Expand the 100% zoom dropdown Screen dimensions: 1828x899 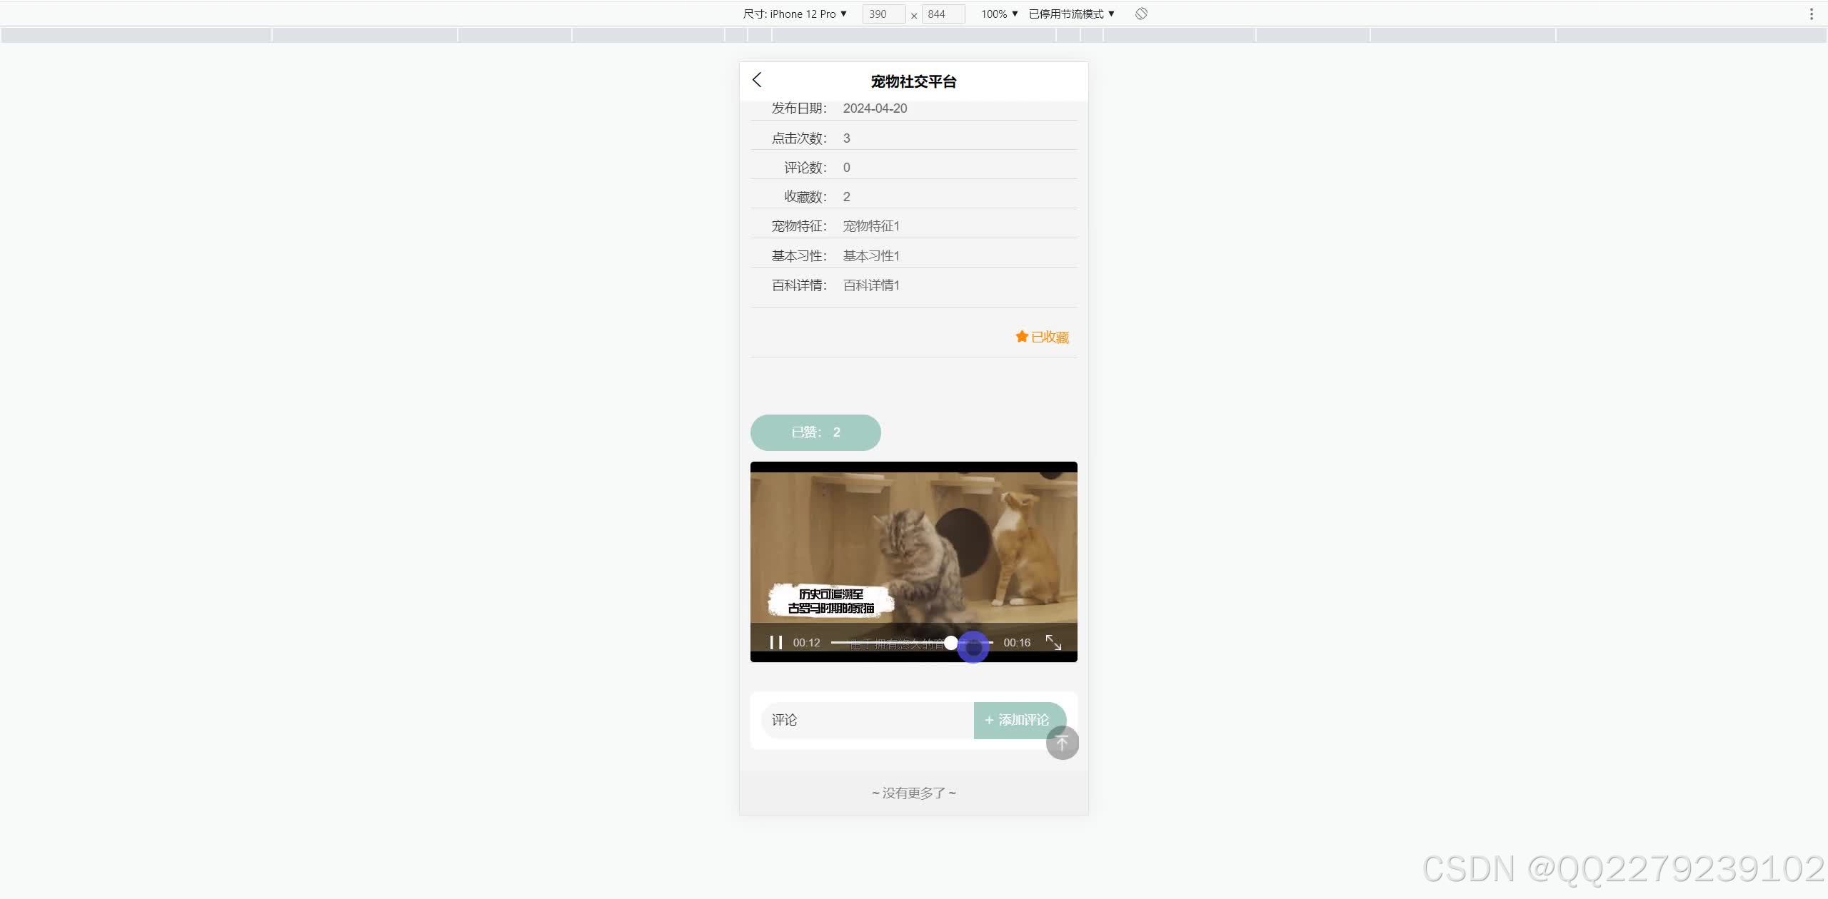pos(999,14)
